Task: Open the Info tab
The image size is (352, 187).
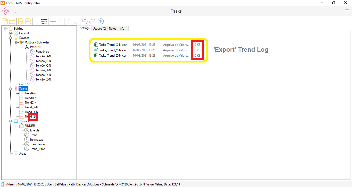Action: (x=122, y=29)
